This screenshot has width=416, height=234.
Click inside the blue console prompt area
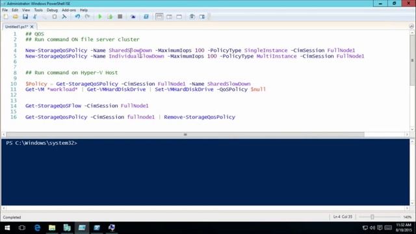205,172
